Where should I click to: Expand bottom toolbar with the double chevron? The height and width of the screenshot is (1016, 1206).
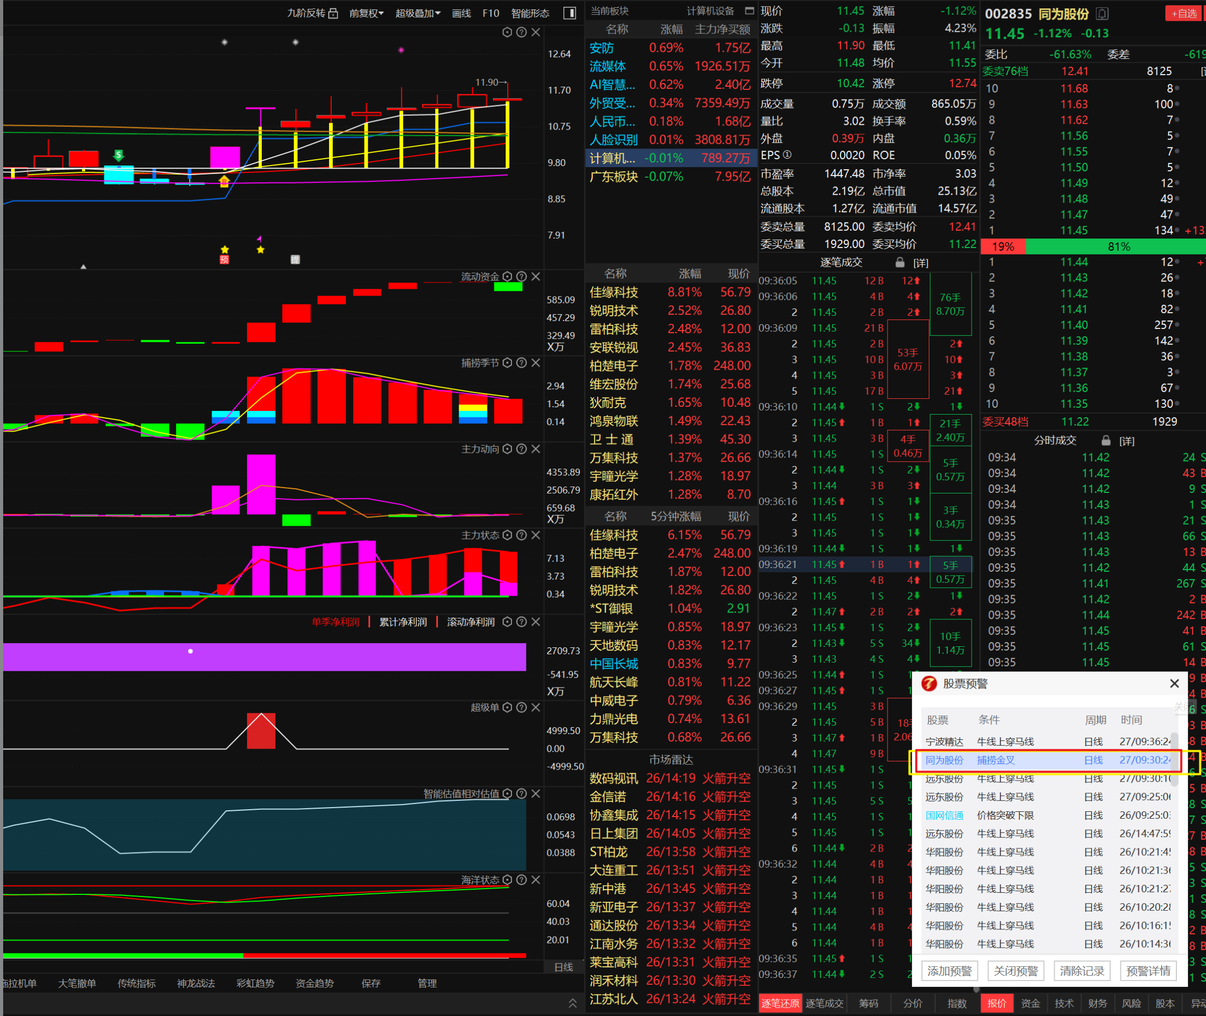pos(572,1003)
